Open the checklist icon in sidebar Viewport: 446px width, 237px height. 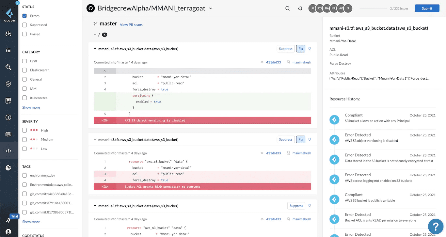click(x=8, y=51)
